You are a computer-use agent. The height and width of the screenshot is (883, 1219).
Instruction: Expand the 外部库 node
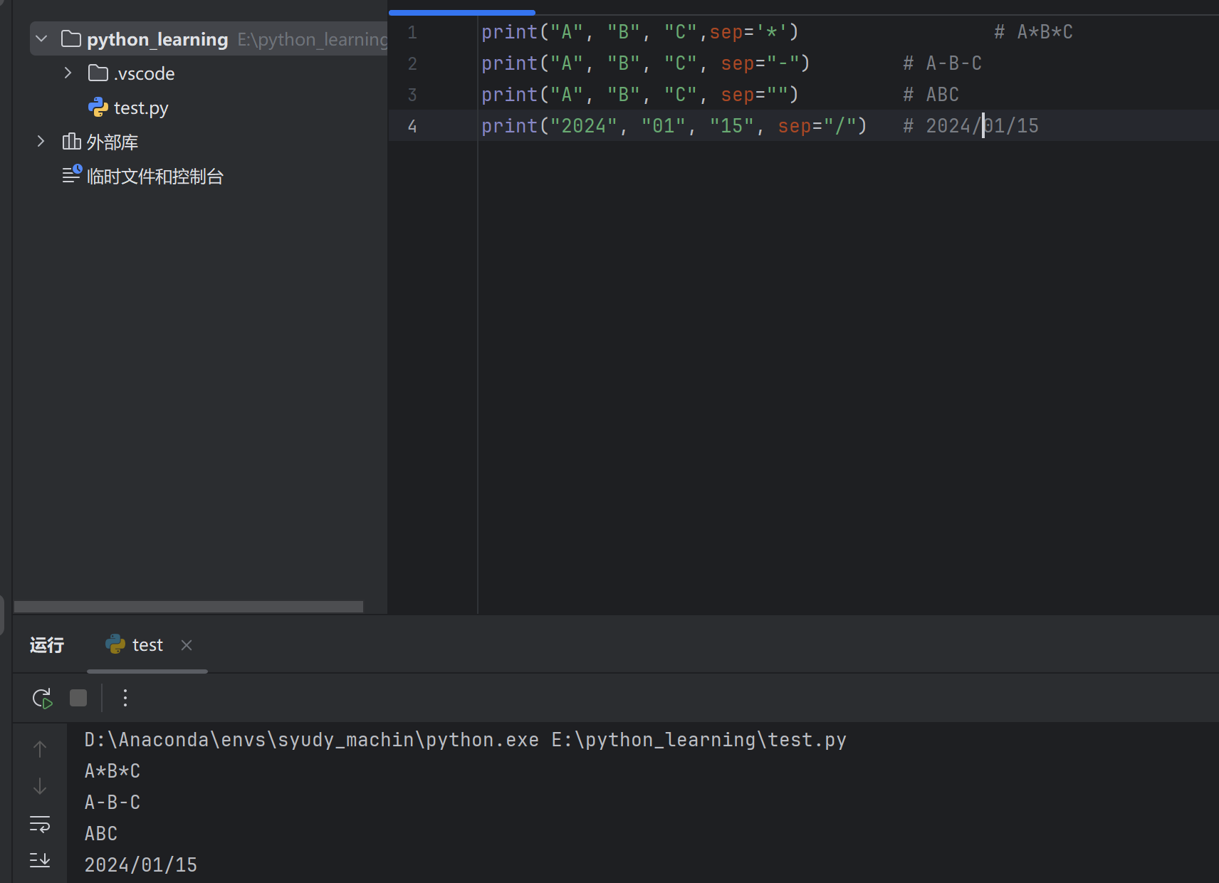[41, 141]
